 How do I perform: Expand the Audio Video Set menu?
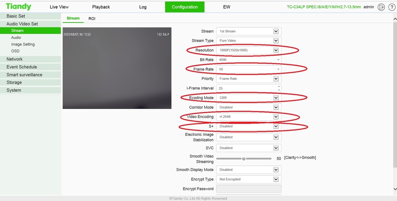[30, 24]
